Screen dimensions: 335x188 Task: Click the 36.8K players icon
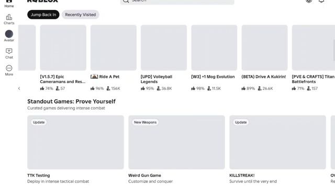pyautogui.click(x=159, y=88)
